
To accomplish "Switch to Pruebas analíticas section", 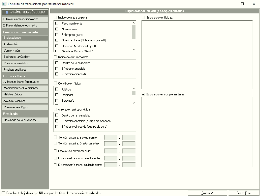I will (x=24, y=70).
